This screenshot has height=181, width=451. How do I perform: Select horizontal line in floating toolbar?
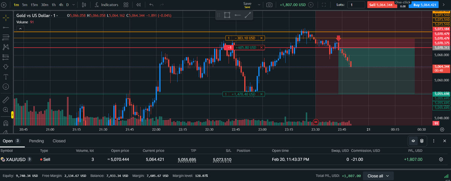(x=238, y=15)
